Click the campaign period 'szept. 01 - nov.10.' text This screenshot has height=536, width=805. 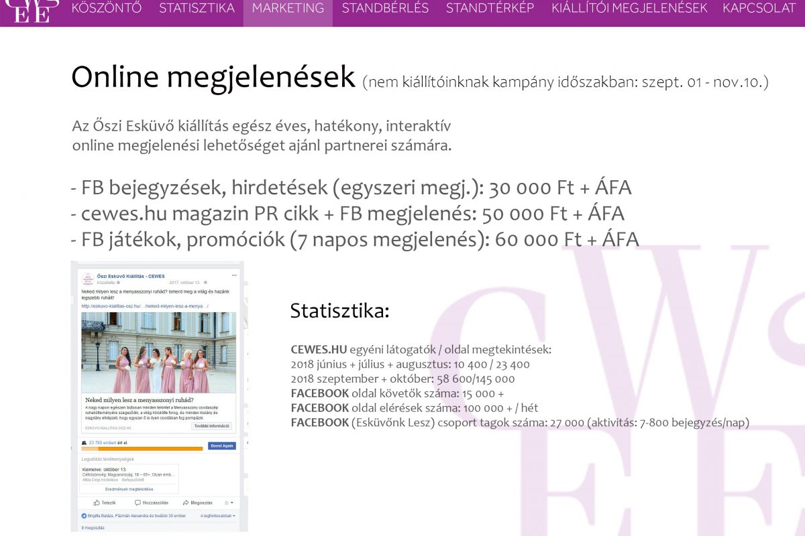click(x=705, y=82)
